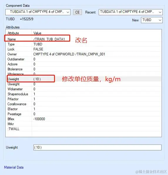Click the Owner value CMPTYPE 4 of CMPWORLD
This screenshot has height=175, width=168.
[x=69, y=54]
